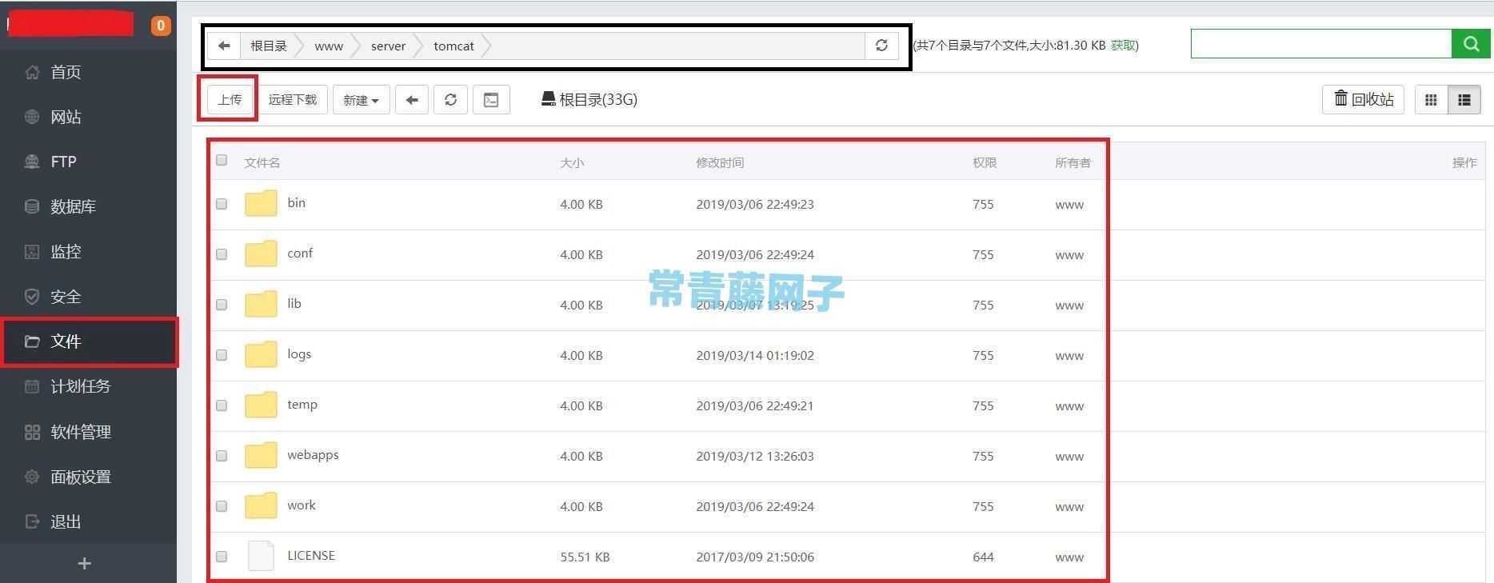Click the 获取 link to get size

[1123, 46]
